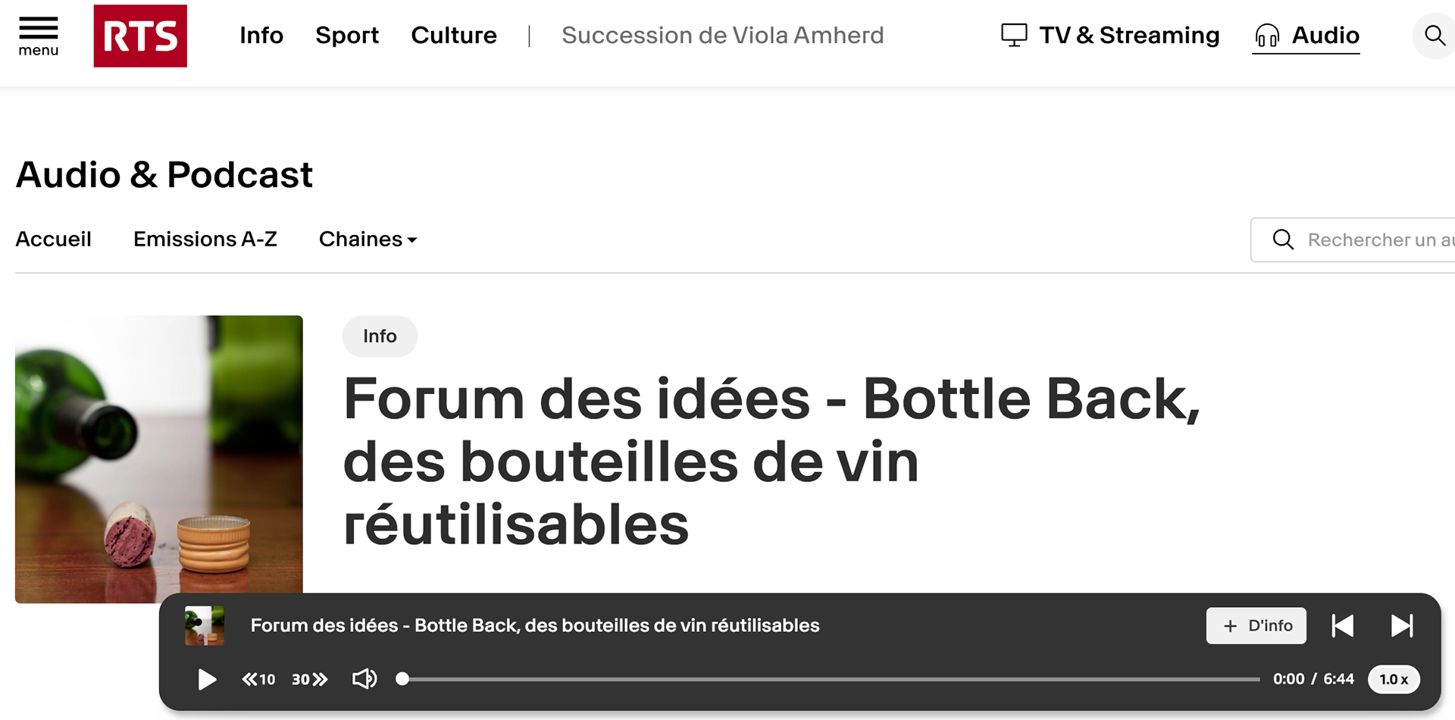
Task: Play the Forum des idées audio
Action: (x=206, y=679)
